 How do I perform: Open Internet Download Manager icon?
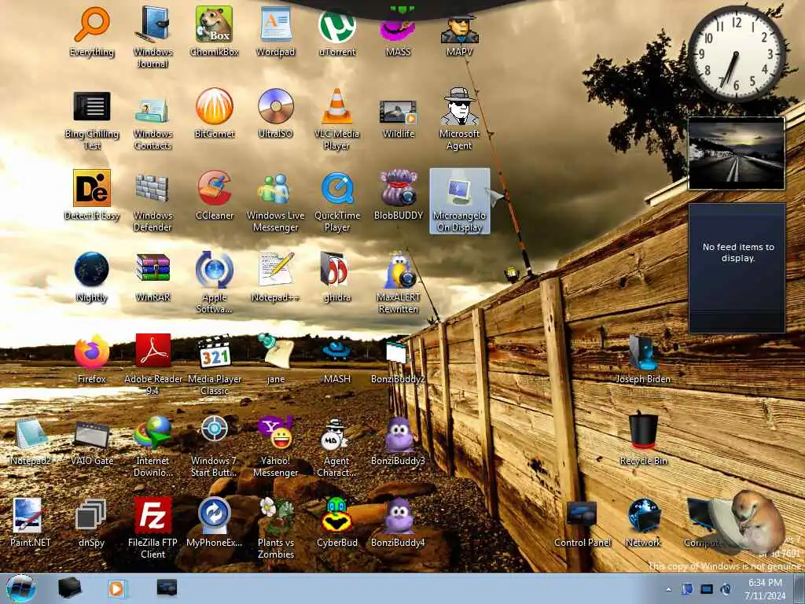tap(153, 447)
